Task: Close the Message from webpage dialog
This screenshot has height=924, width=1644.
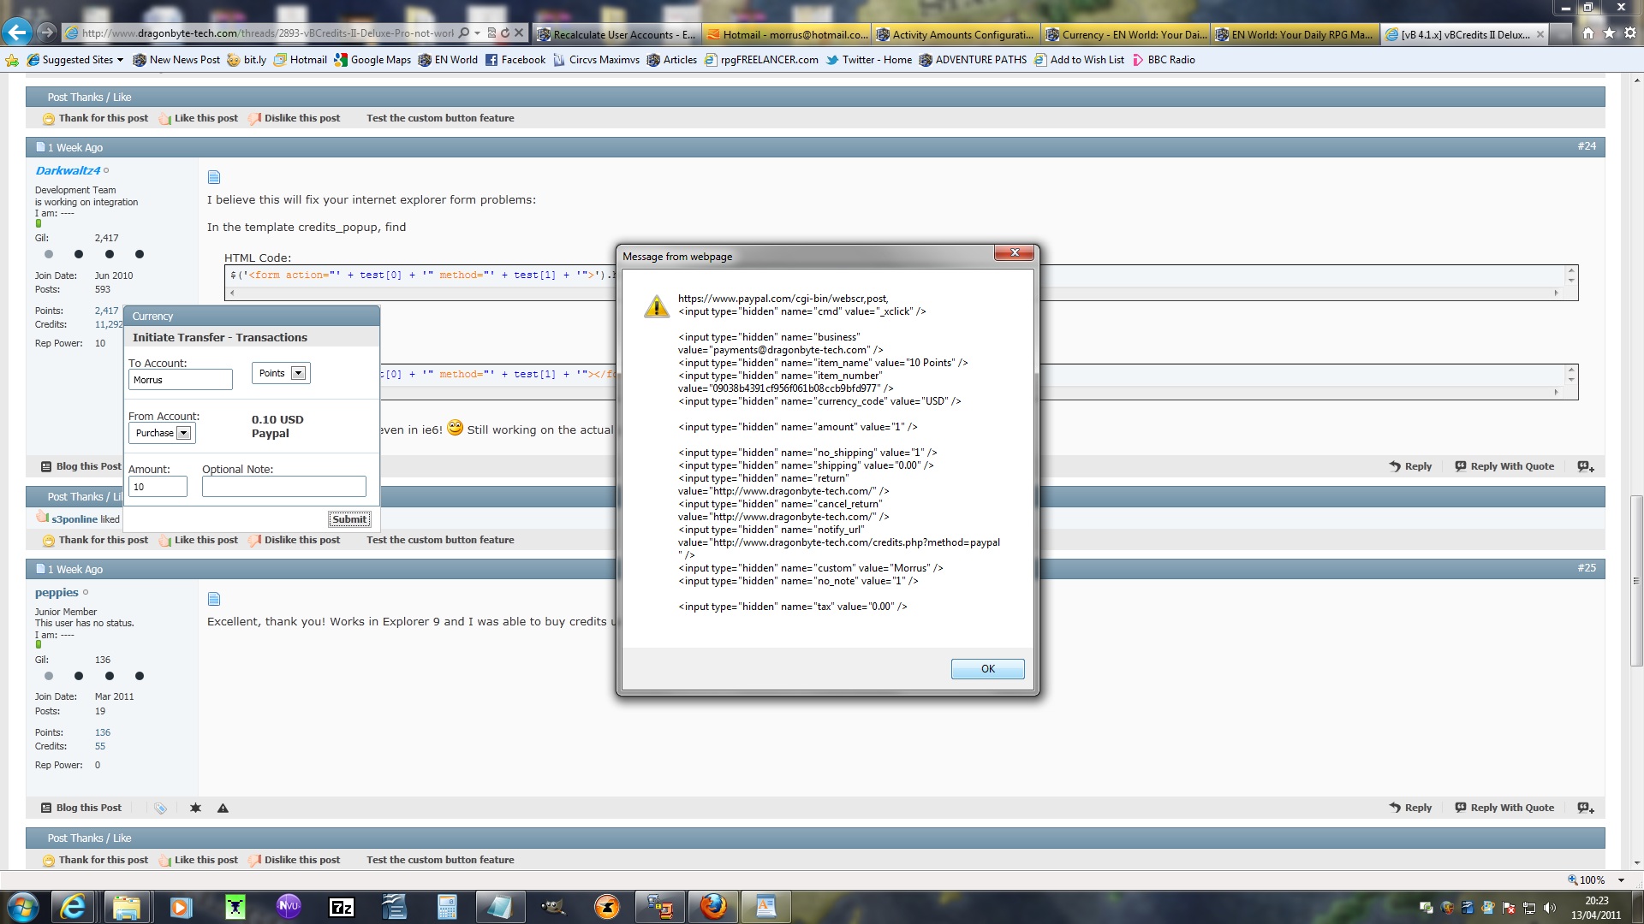Action: click(1015, 252)
